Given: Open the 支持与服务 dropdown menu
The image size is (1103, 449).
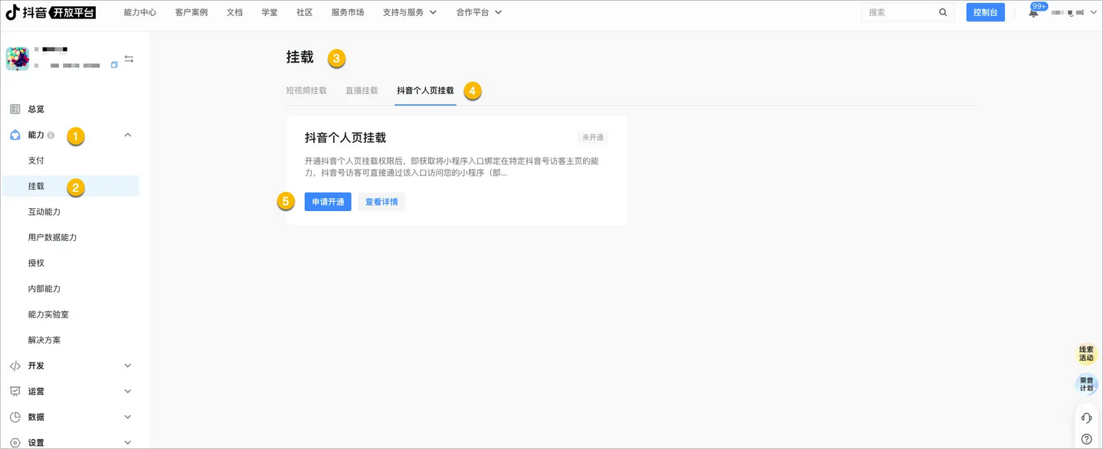Looking at the screenshot, I should (x=409, y=12).
